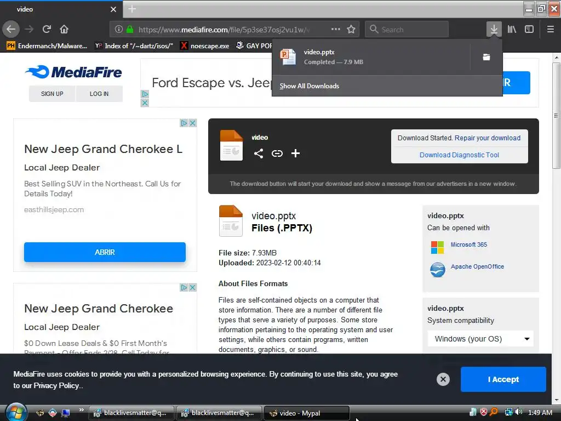Image resolution: width=561 pixels, height=421 pixels.
Task: Open a new browser tab
Action: coord(132,9)
